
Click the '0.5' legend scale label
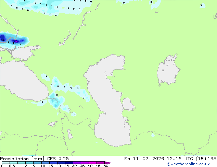pyautogui.click(x=12, y=166)
